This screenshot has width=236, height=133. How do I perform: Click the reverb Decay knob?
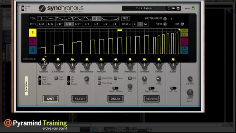pos(159,66)
